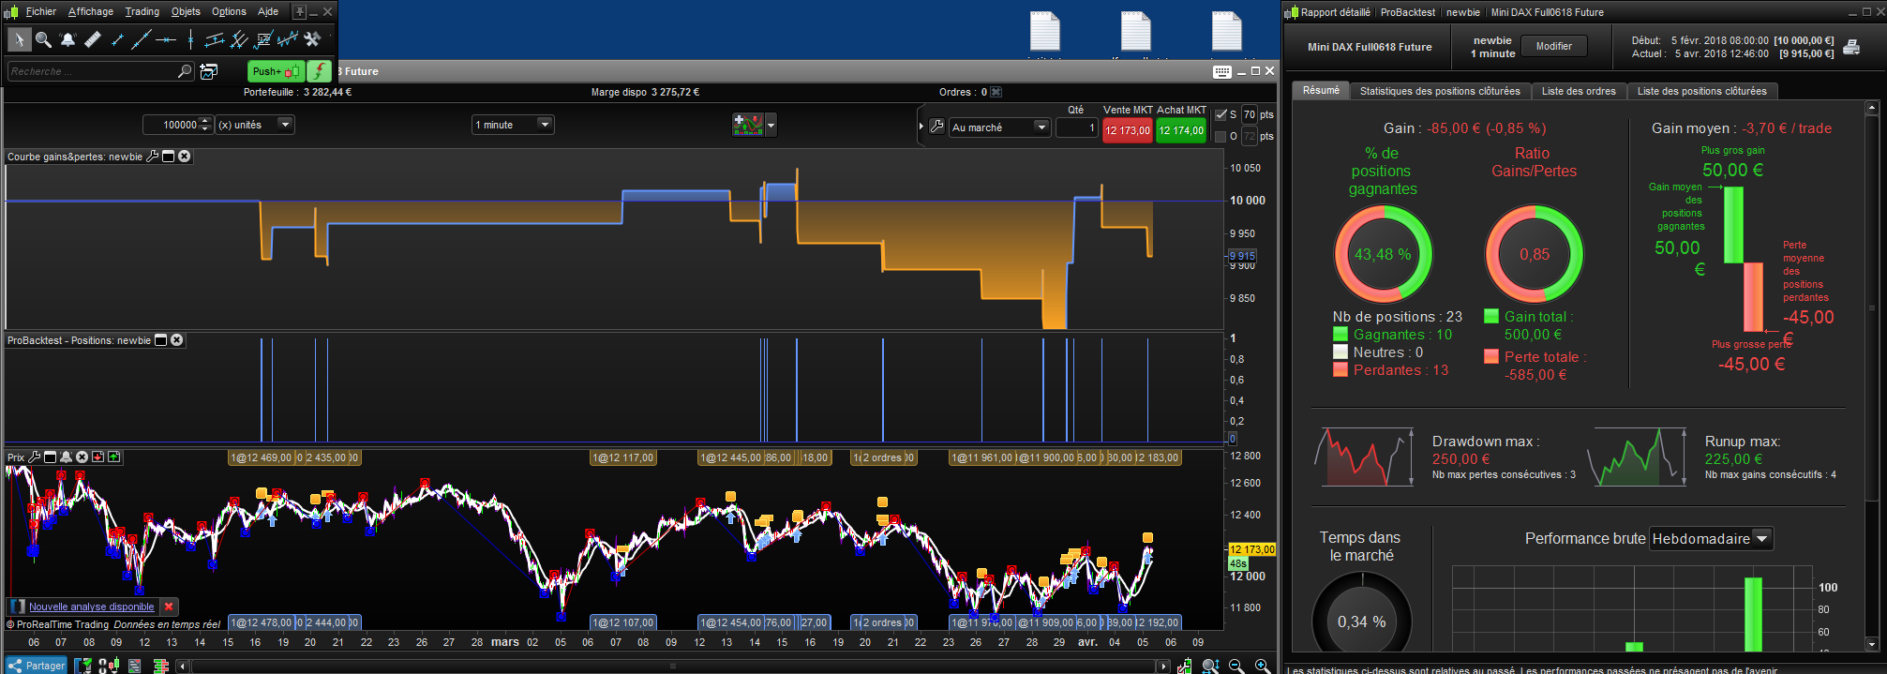Open wrench settings for Courbe gains&pertes panel
This screenshot has width=1887, height=674.
click(x=153, y=157)
